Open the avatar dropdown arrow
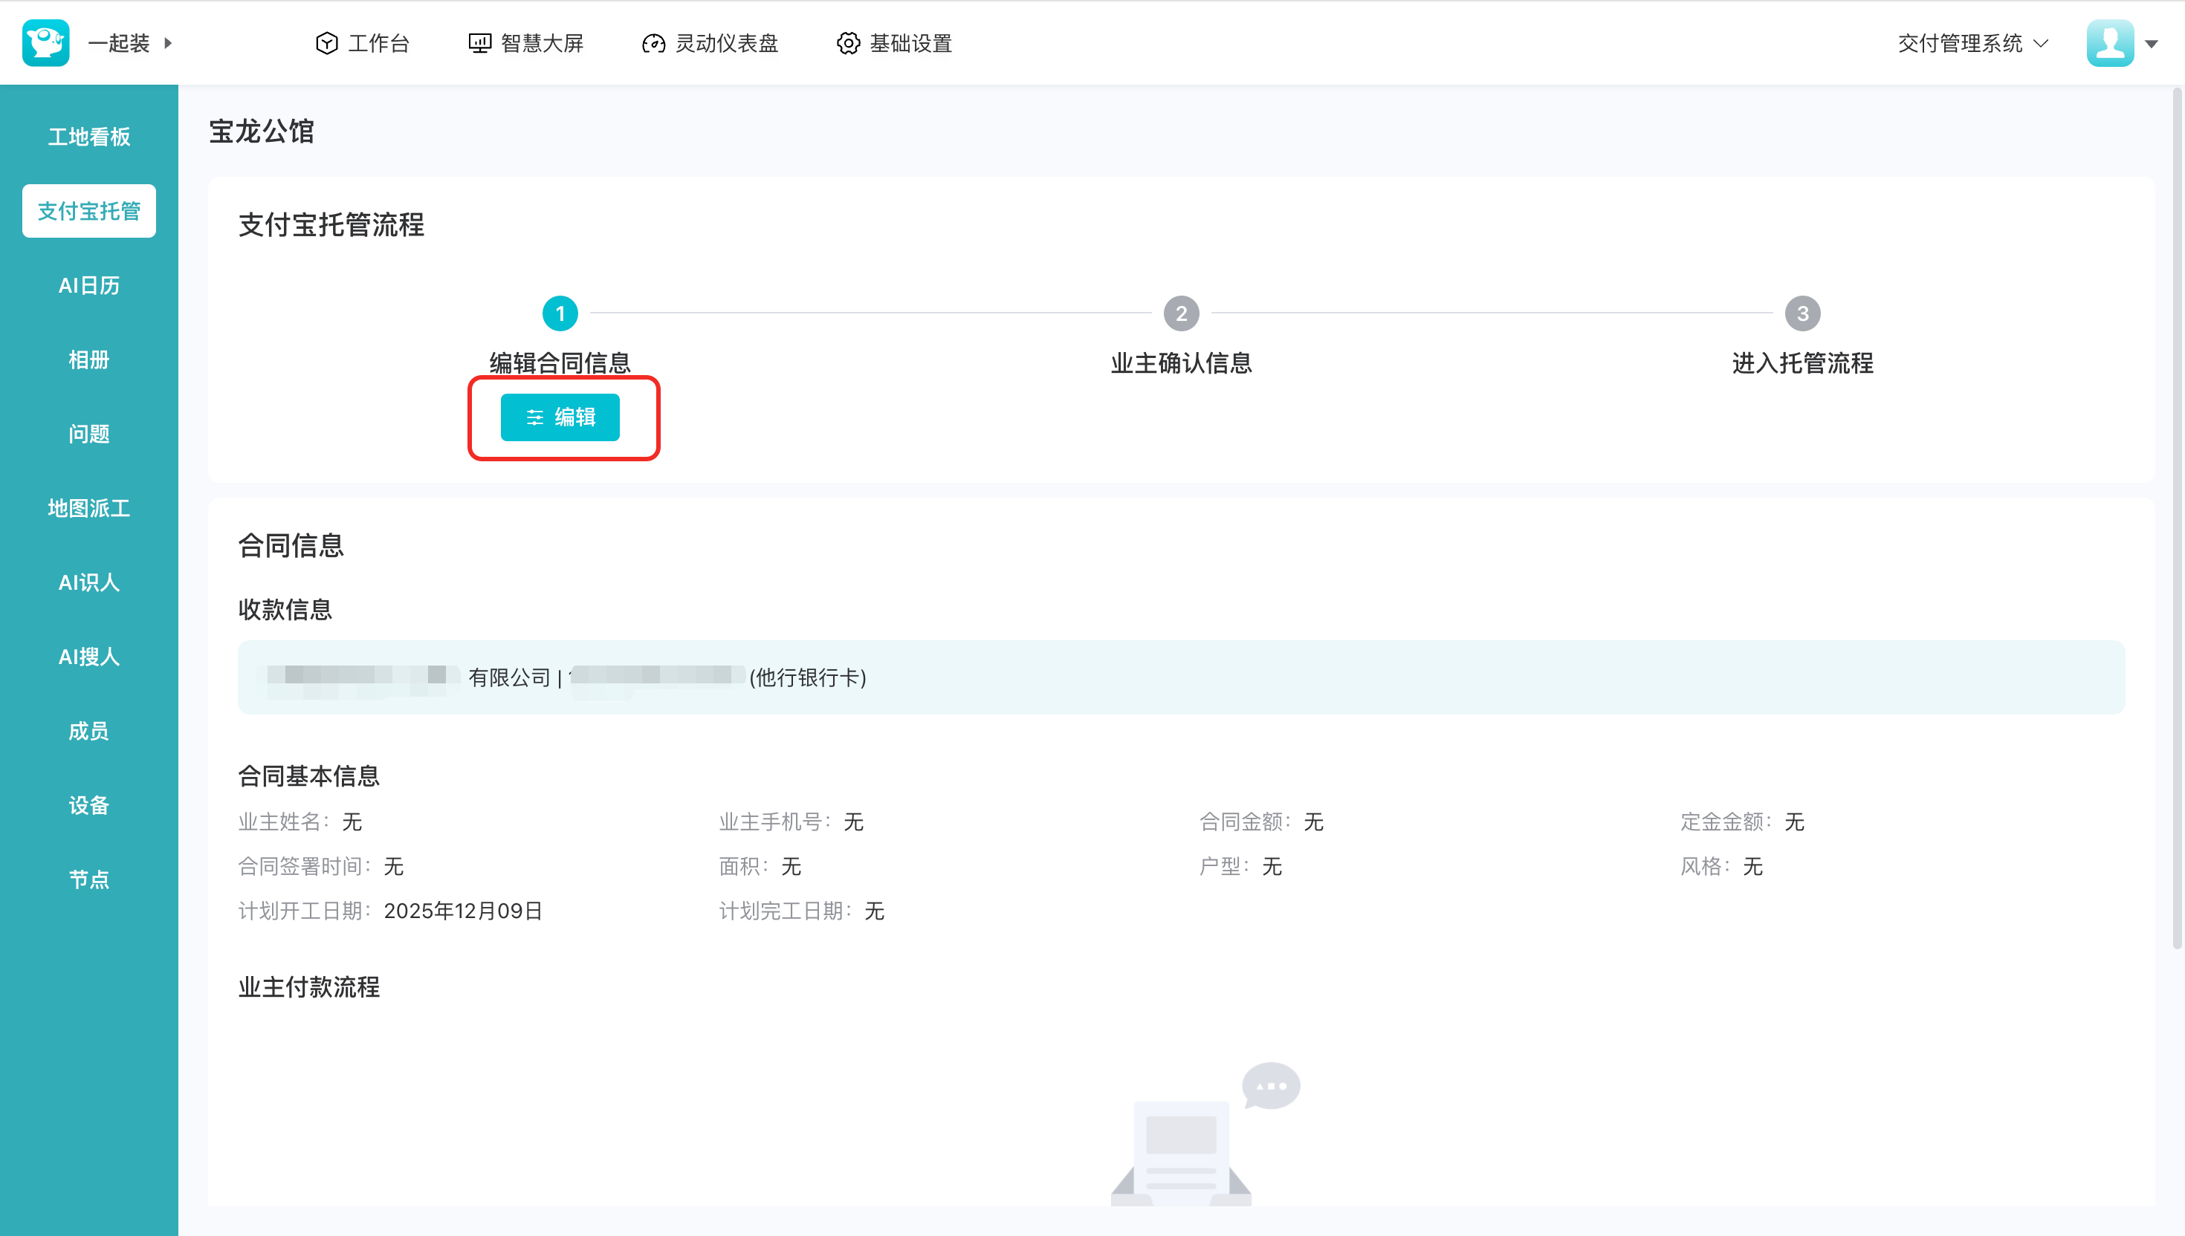Image resolution: width=2185 pixels, height=1236 pixels. (x=2152, y=43)
